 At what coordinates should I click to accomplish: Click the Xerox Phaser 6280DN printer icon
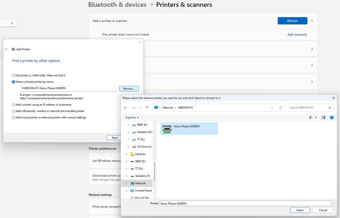(x=167, y=128)
